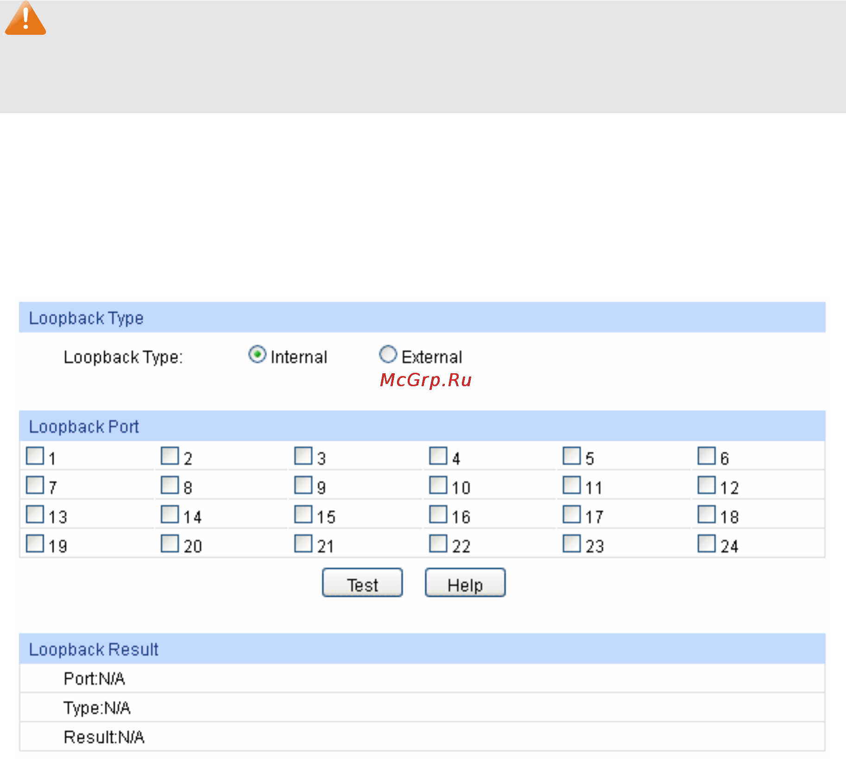Check the port 5 checkbox

(572, 456)
